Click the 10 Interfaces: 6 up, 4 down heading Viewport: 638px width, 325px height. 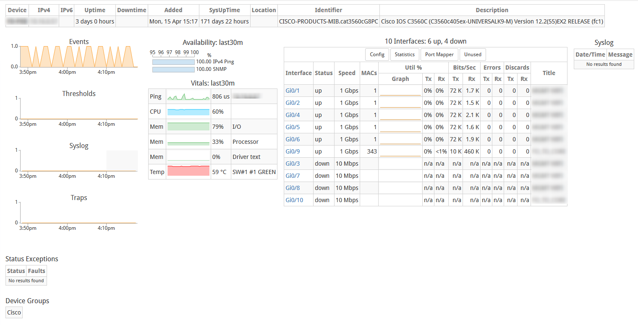point(426,41)
